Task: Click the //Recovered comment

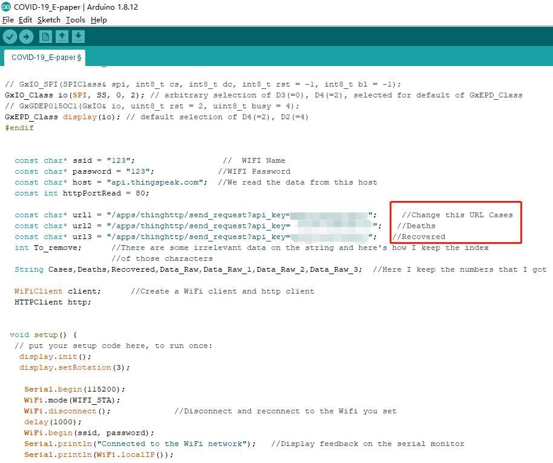Action: tap(419, 237)
